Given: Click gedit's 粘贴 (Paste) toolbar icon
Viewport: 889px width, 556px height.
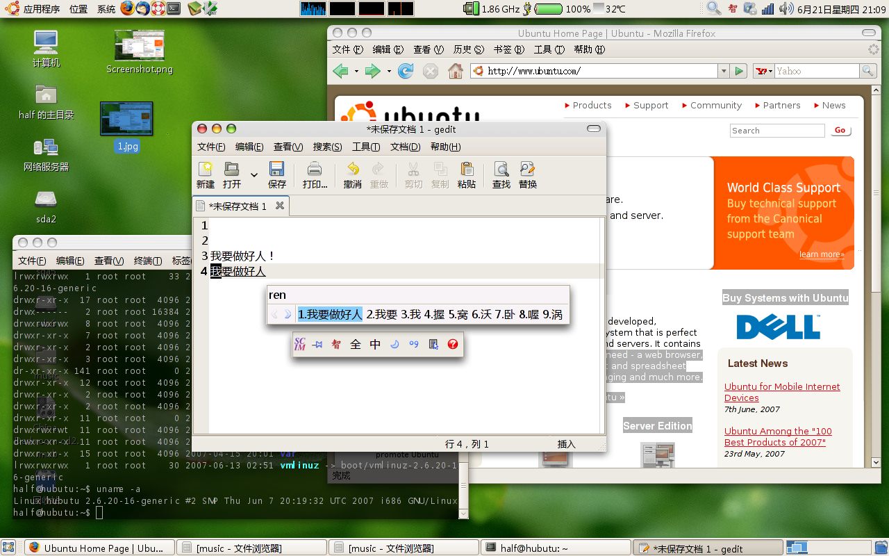Looking at the screenshot, I should pyautogui.click(x=467, y=175).
